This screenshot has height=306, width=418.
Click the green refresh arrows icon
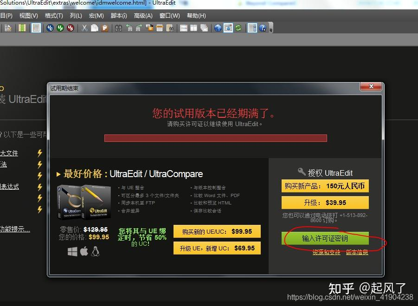tap(238, 28)
